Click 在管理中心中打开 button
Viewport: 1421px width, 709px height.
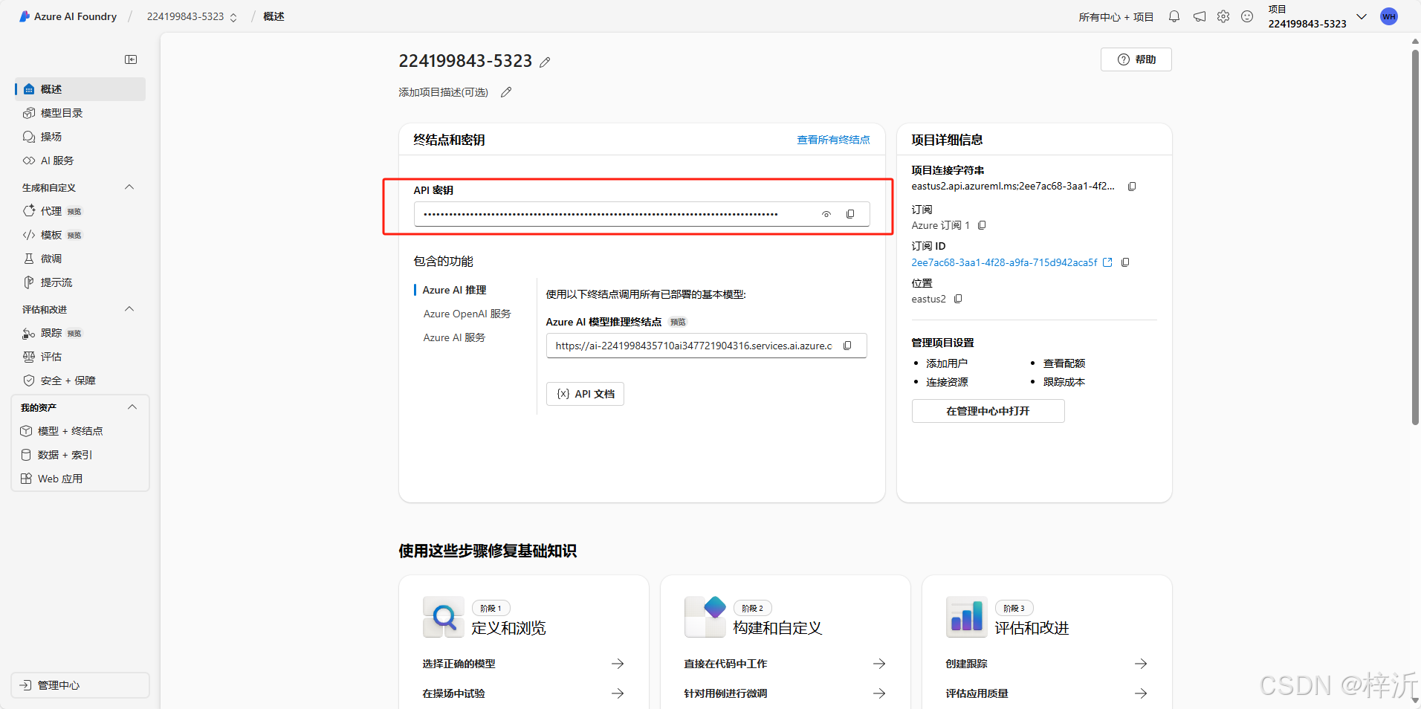988,411
